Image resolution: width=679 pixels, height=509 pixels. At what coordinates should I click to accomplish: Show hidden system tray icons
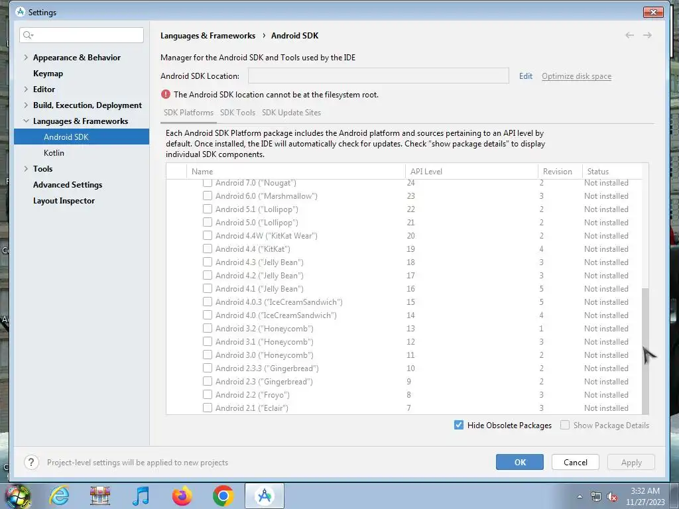coord(580,497)
